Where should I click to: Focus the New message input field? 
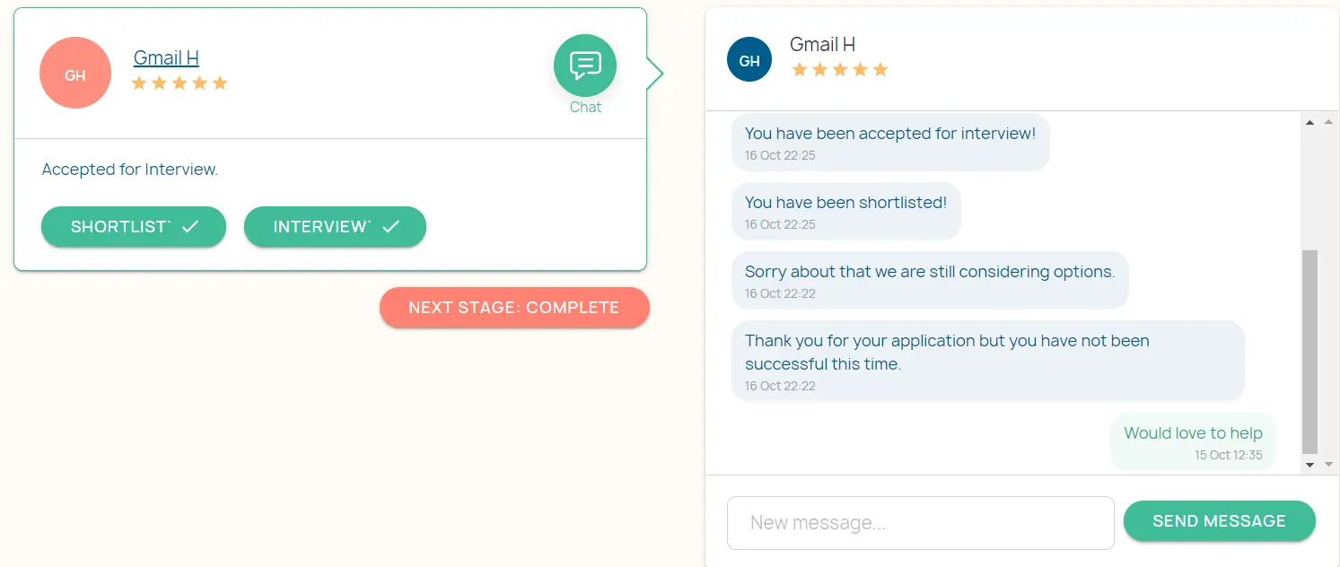coord(920,523)
